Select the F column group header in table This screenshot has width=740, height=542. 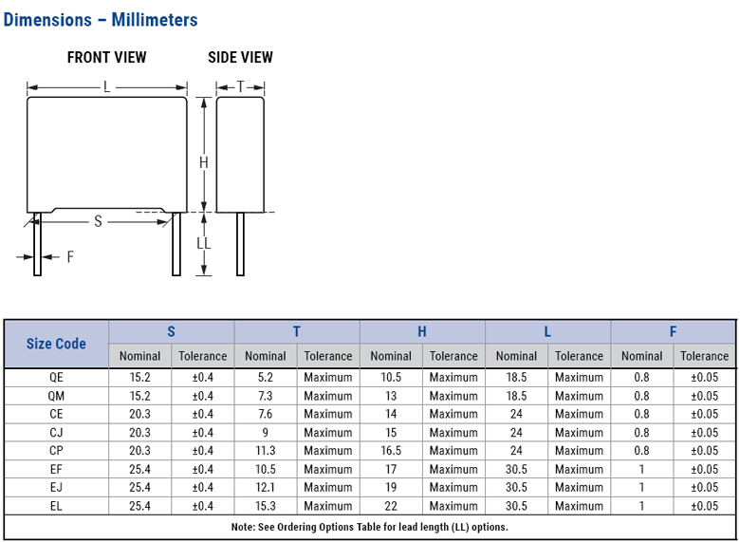(673, 331)
